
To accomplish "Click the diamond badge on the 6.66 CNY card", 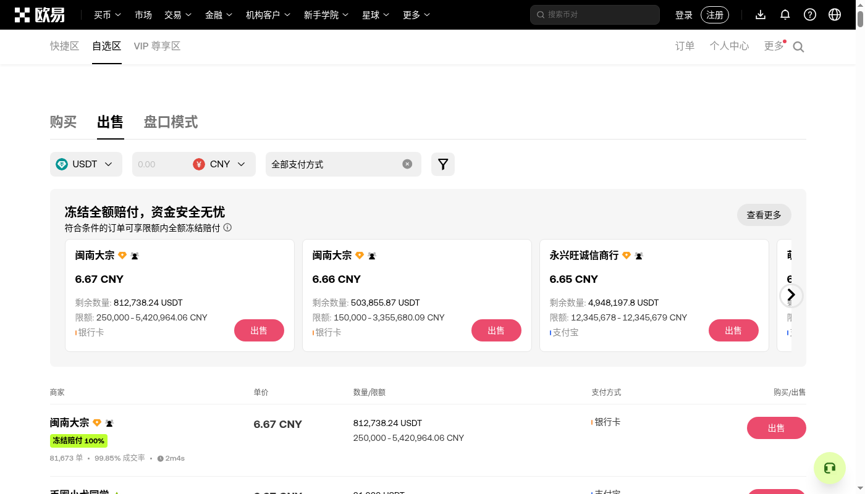I will (x=360, y=256).
